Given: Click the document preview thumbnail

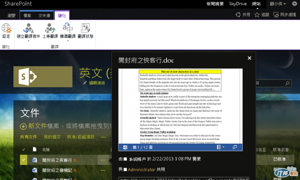Looking at the screenshot, I should [180, 106].
